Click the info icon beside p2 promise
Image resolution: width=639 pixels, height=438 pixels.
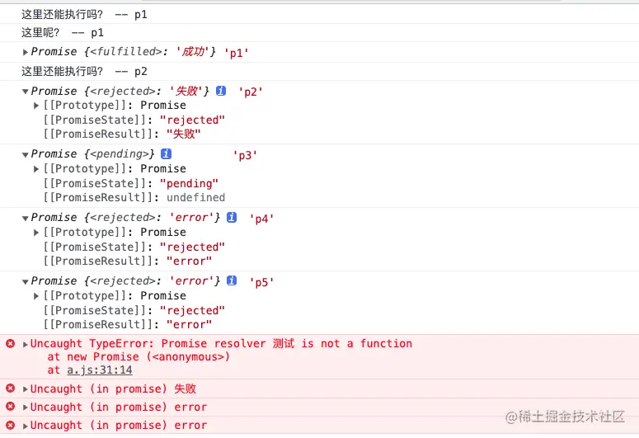221,91
